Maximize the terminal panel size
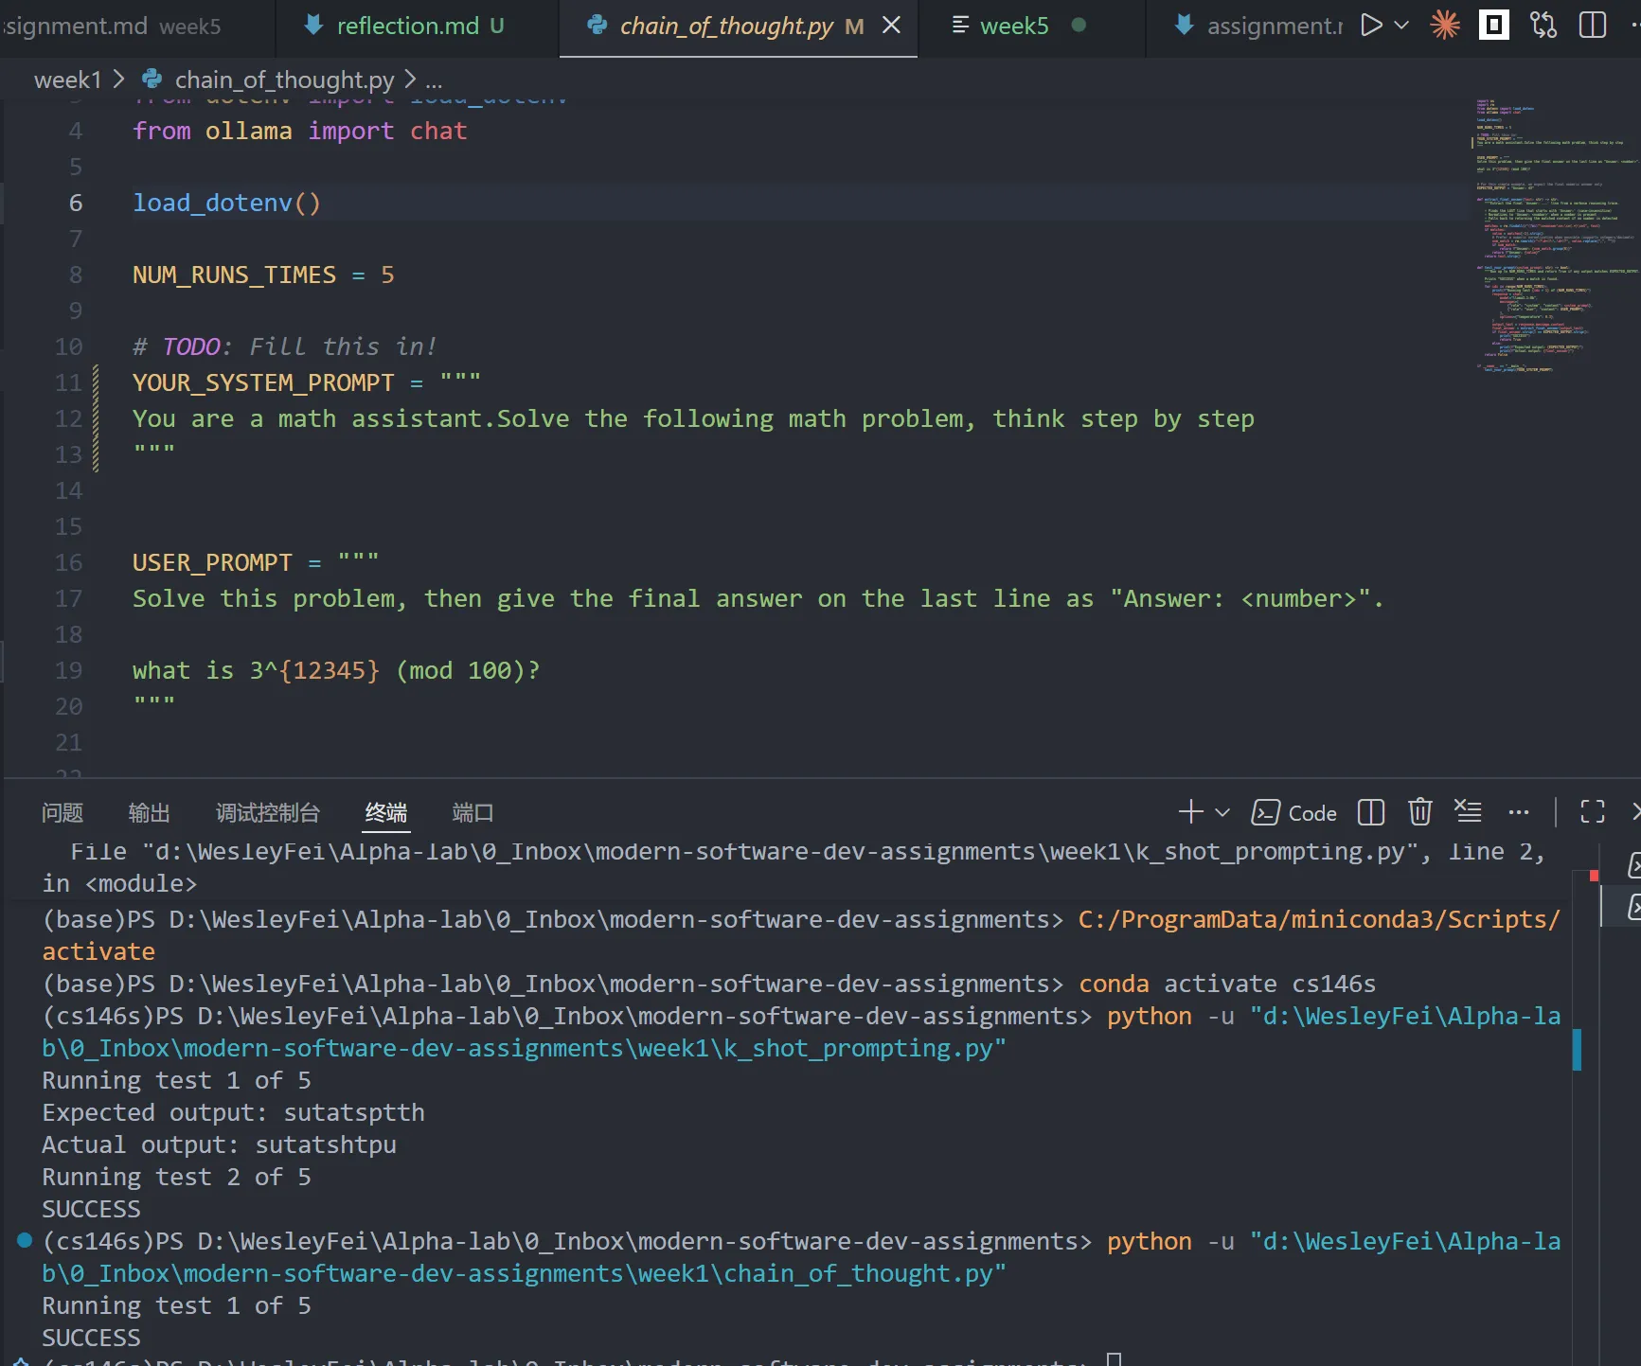Screen dimensions: 1641x1366 tap(1592, 812)
